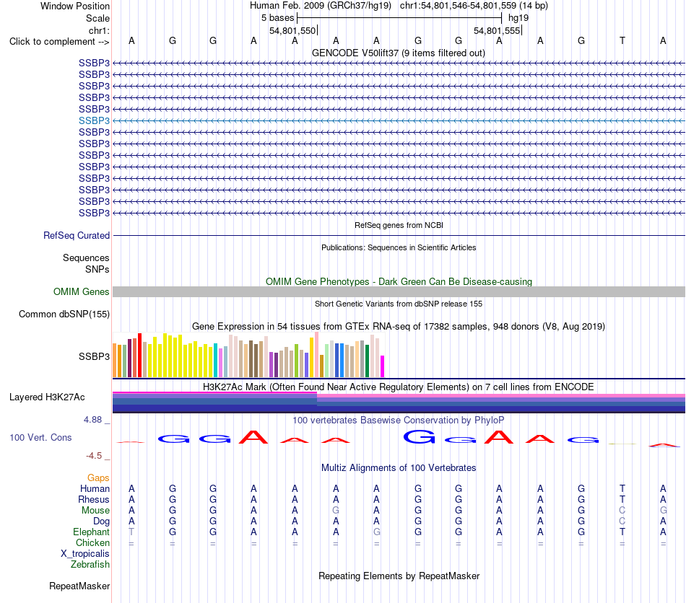686x603 pixels.
Task: Open the 100 Vert. Cons track label
Action: [x=40, y=437]
